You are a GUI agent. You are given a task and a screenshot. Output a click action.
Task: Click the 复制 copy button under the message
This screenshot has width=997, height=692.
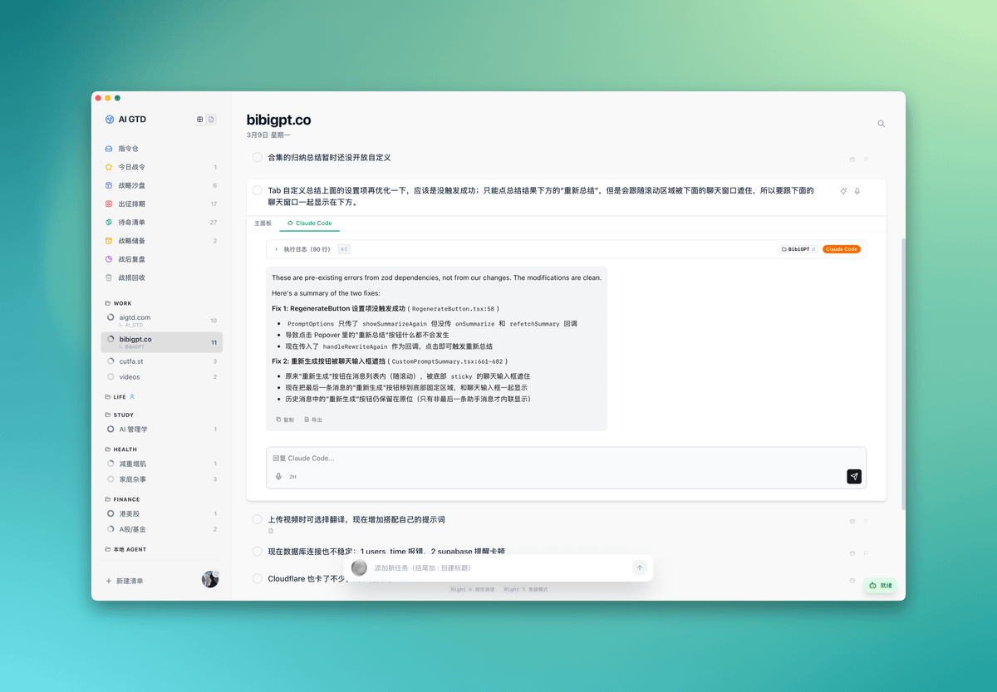click(x=285, y=420)
